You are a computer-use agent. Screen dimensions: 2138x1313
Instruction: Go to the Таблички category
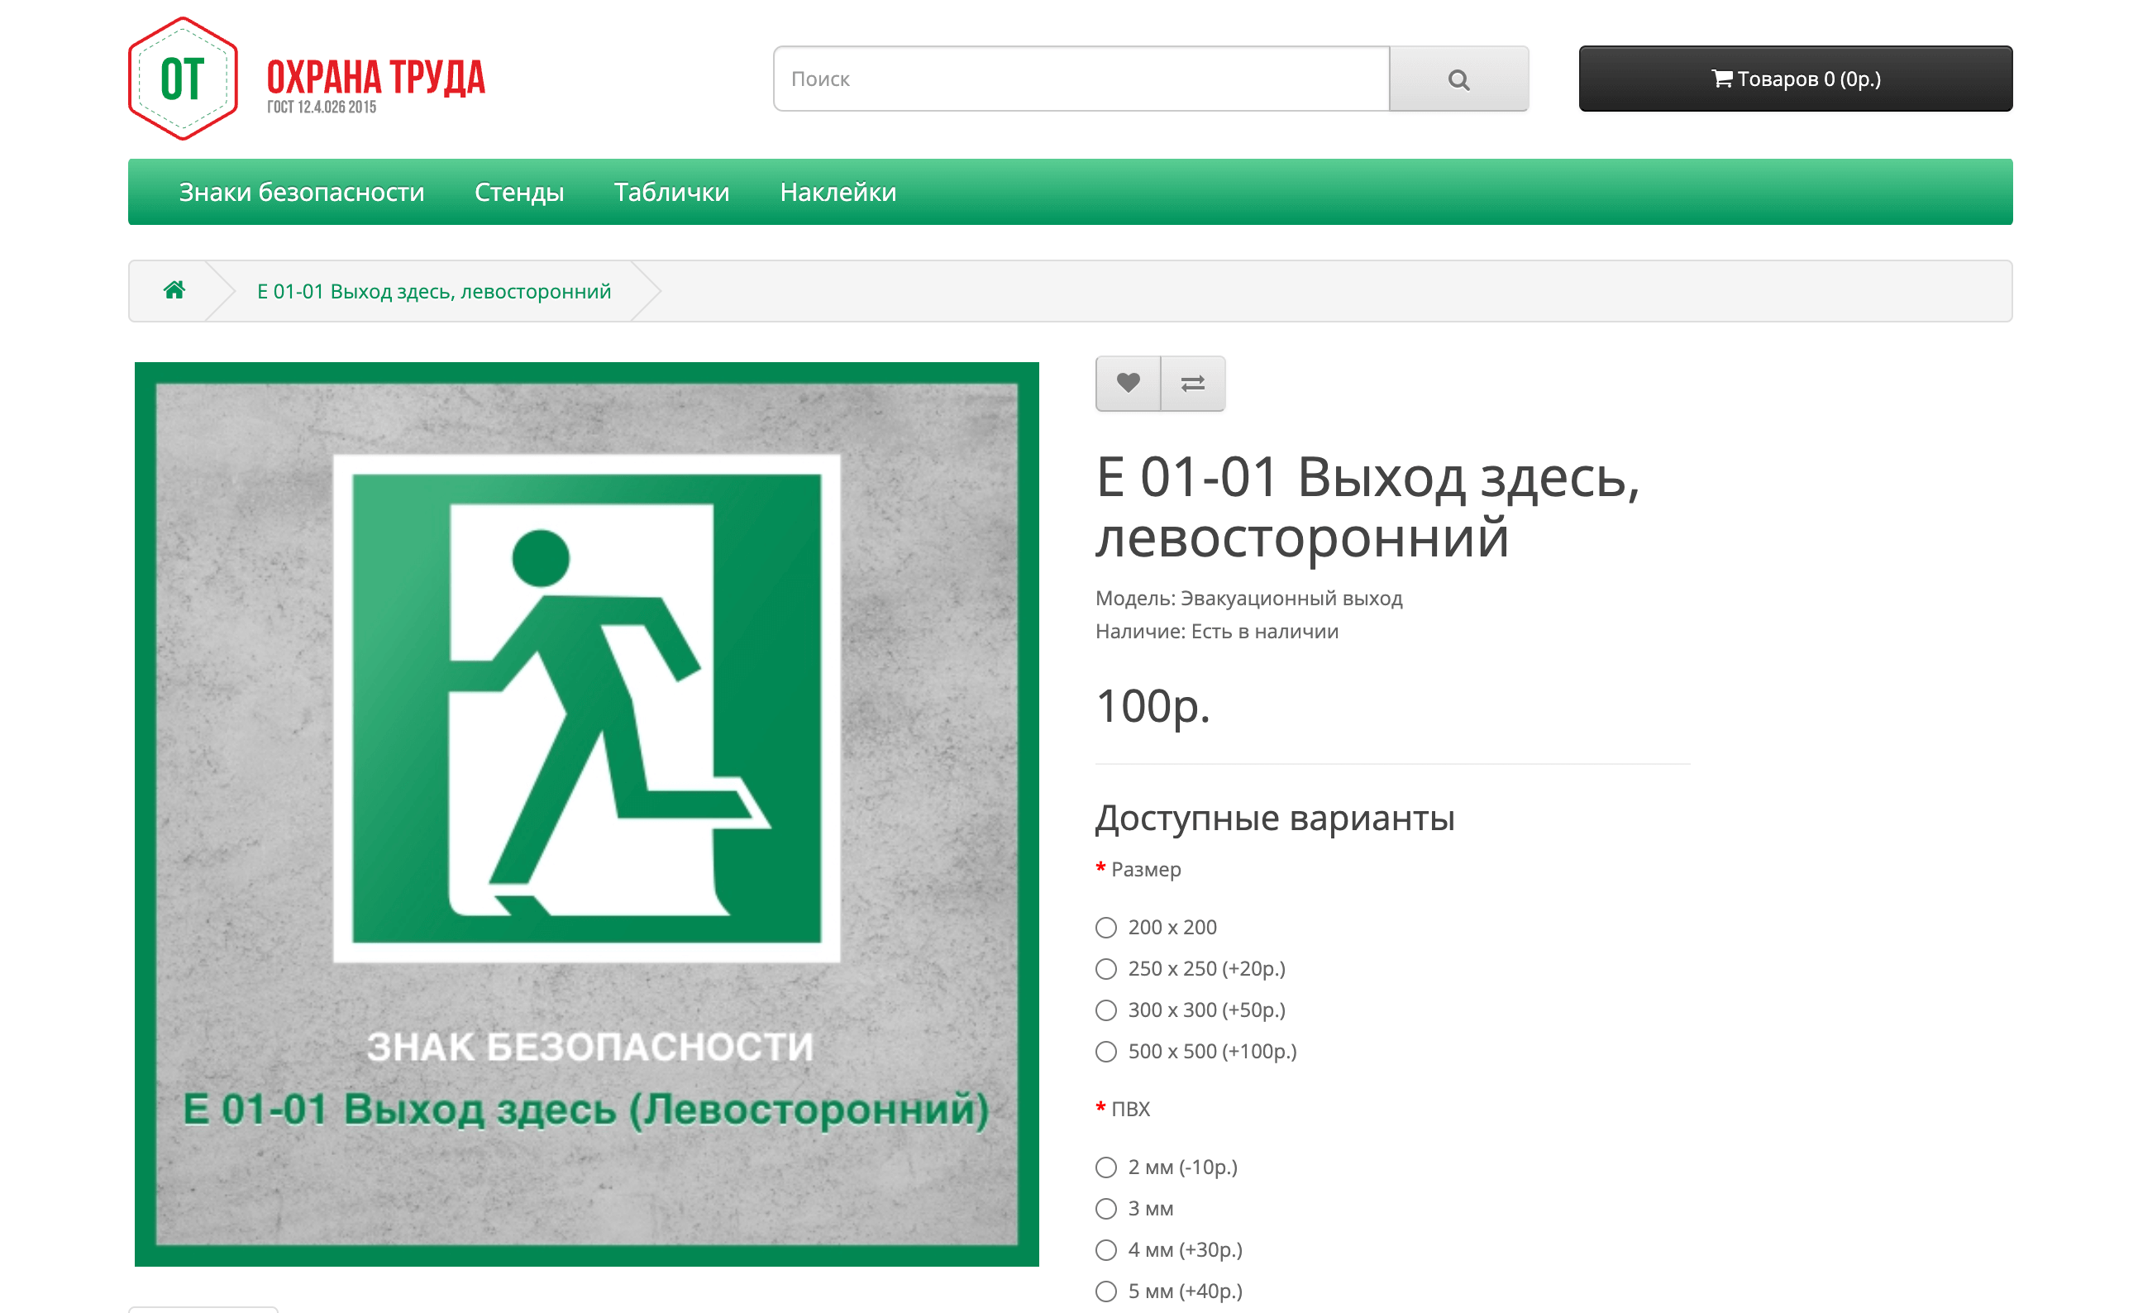tap(671, 192)
